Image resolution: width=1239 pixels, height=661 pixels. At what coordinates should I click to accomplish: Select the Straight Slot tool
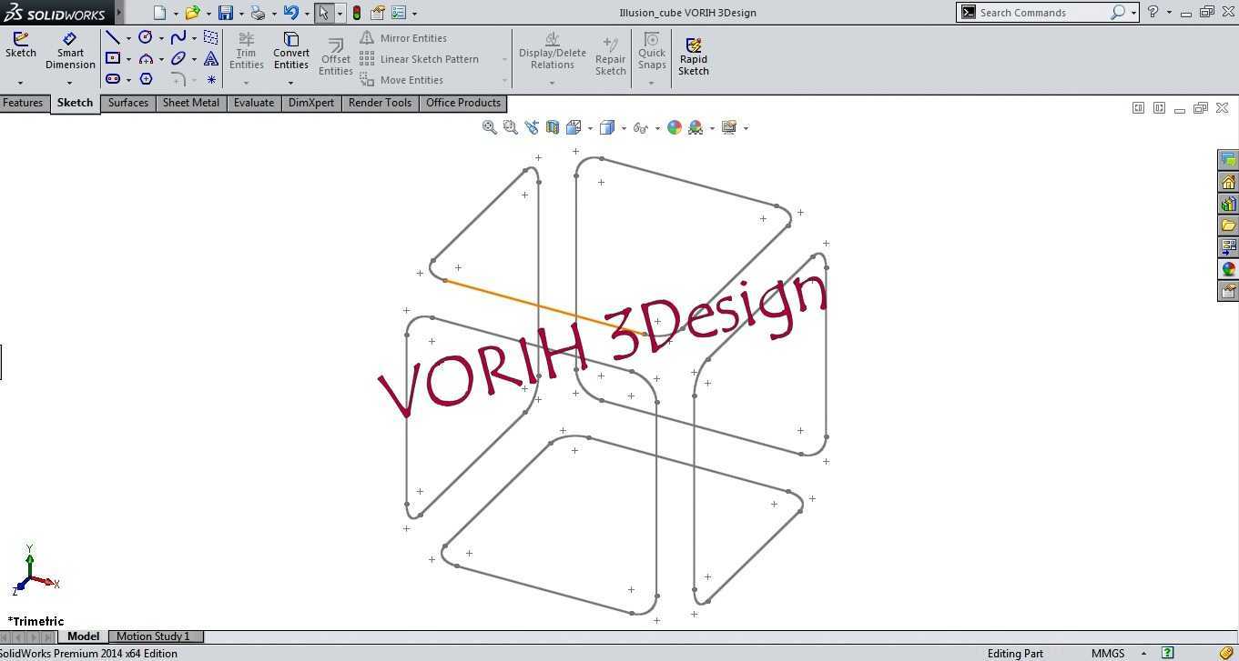pyautogui.click(x=113, y=79)
